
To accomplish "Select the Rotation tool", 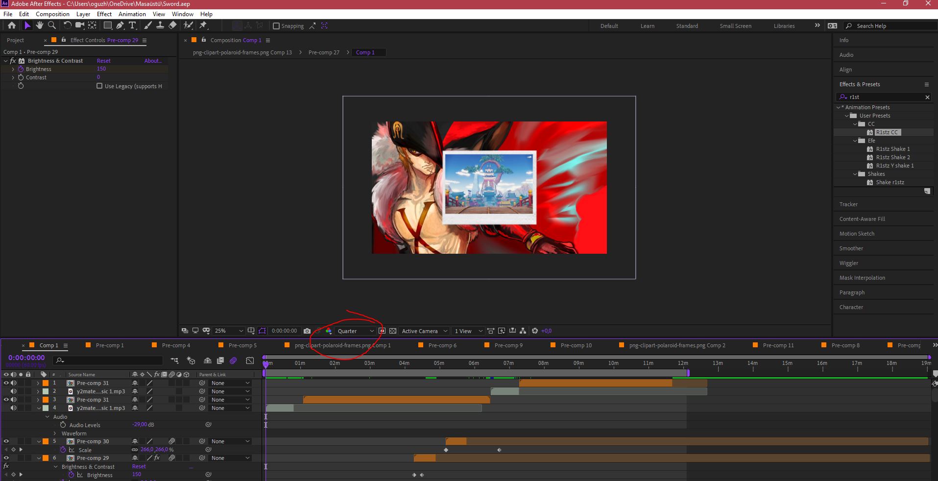I will tap(67, 25).
